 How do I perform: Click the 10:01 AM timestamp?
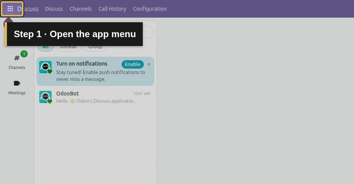coord(142,94)
